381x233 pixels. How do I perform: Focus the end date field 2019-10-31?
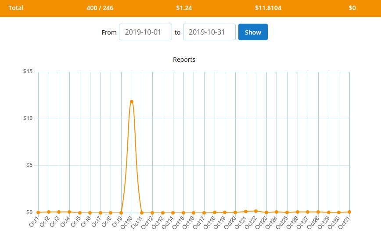(x=209, y=32)
